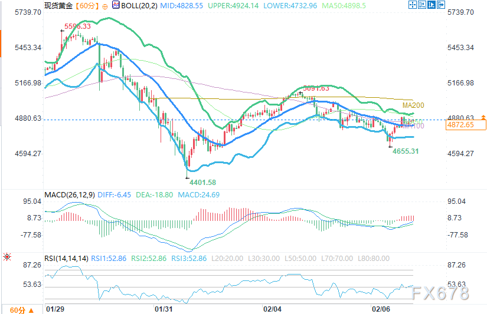Click the MA200 line label on chart
This screenshot has height=314, width=487.
[413, 105]
